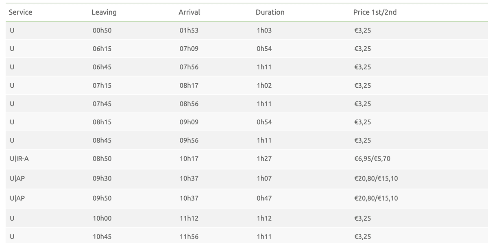Choose the U|AP train leaving at 09h50

click(247, 199)
